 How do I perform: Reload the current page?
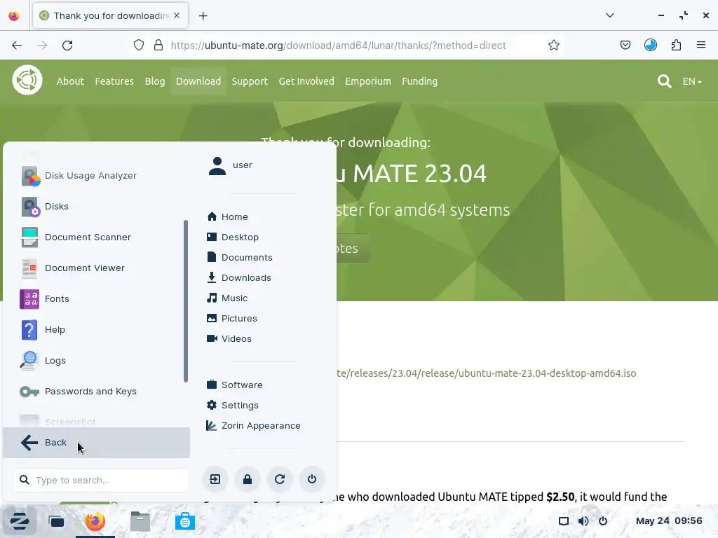point(67,46)
